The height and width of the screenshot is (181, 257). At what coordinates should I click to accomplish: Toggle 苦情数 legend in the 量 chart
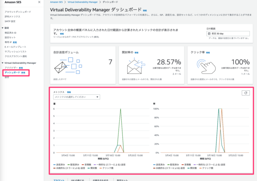(x=86, y=165)
